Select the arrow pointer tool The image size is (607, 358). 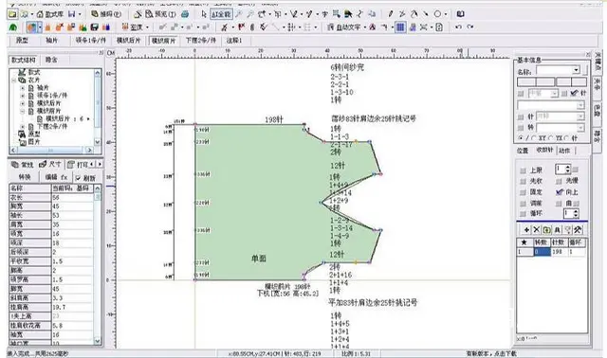pos(204,14)
